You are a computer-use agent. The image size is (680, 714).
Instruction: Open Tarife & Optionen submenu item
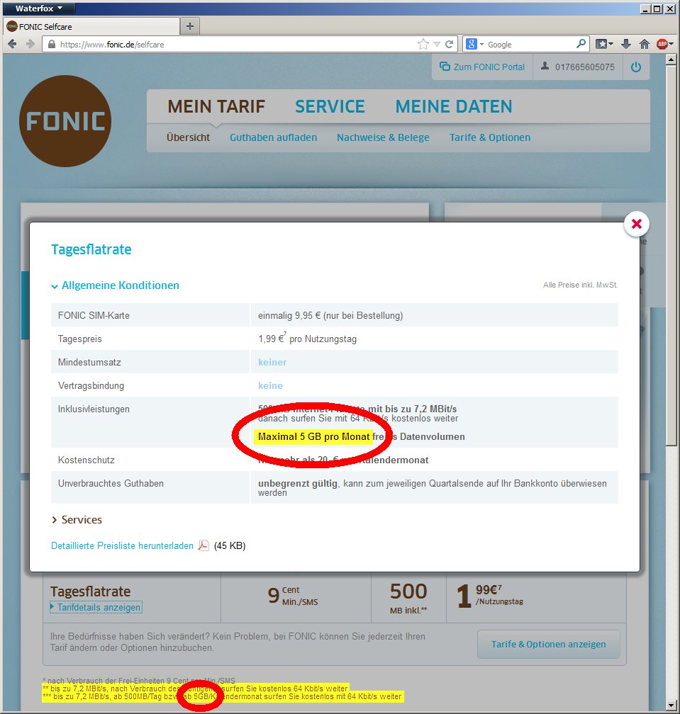(x=490, y=137)
